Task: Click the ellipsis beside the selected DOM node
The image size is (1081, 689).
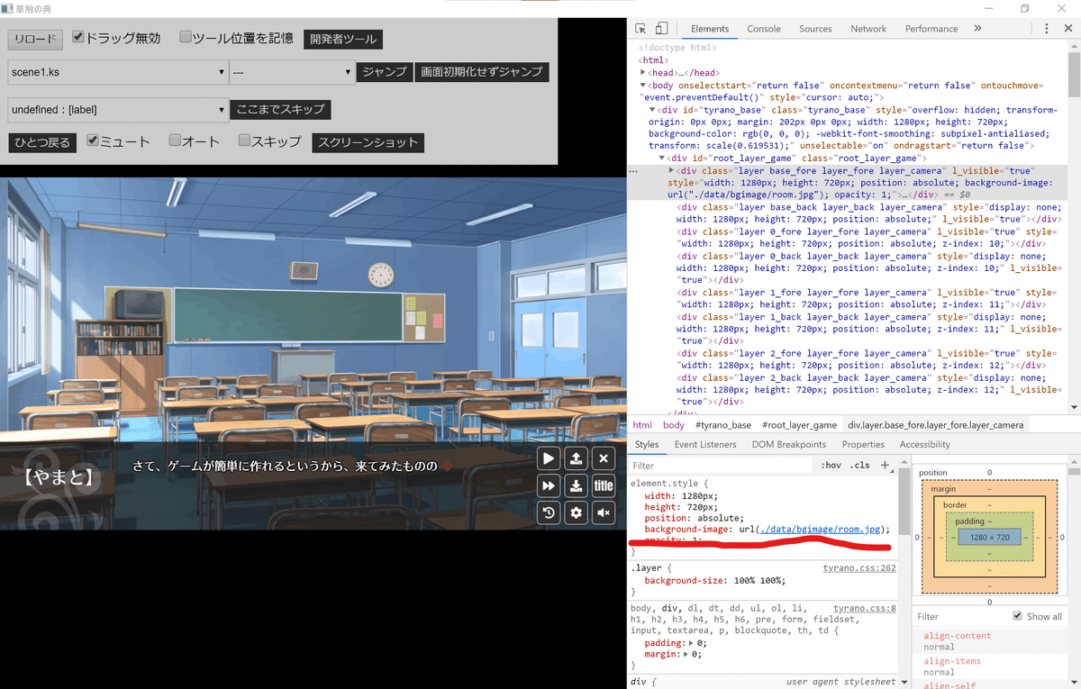Action: (633, 170)
